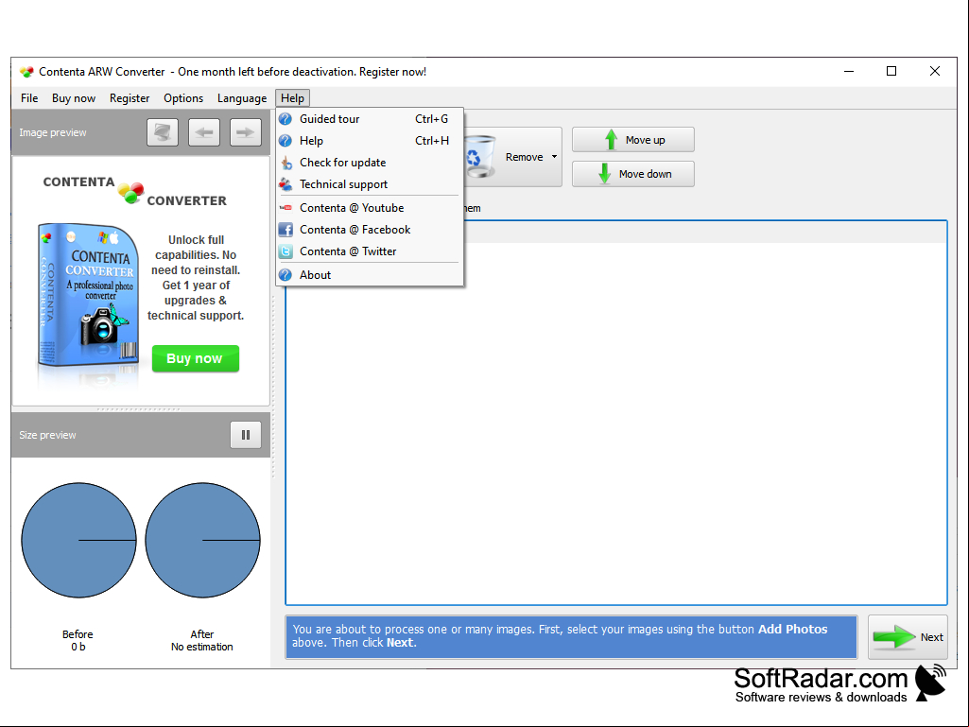This screenshot has width=969, height=727.
Task: Start the Guided tour from the Help menu
Action: tap(370, 119)
